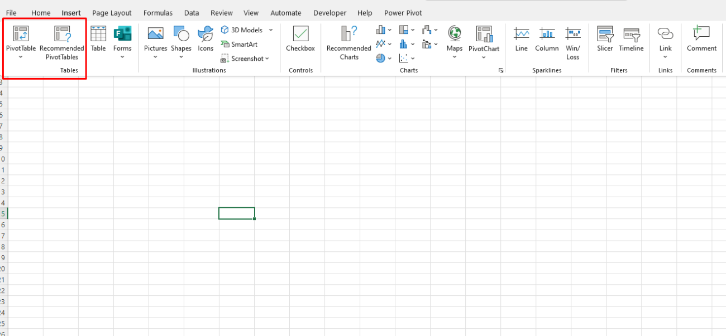Switch to the Review tab
The image size is (726, 336).
[x=222, y=13]
